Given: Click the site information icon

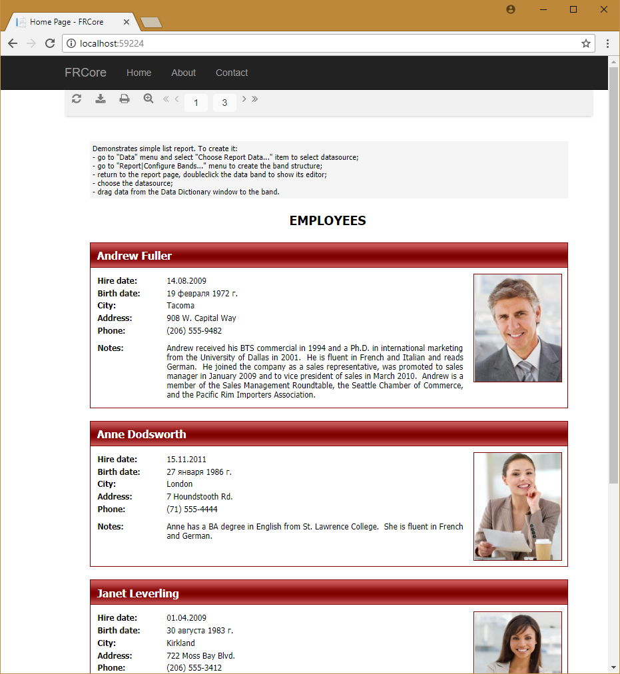Looking at the screenshot, I should pyautogui.click(x=71, y=43).
